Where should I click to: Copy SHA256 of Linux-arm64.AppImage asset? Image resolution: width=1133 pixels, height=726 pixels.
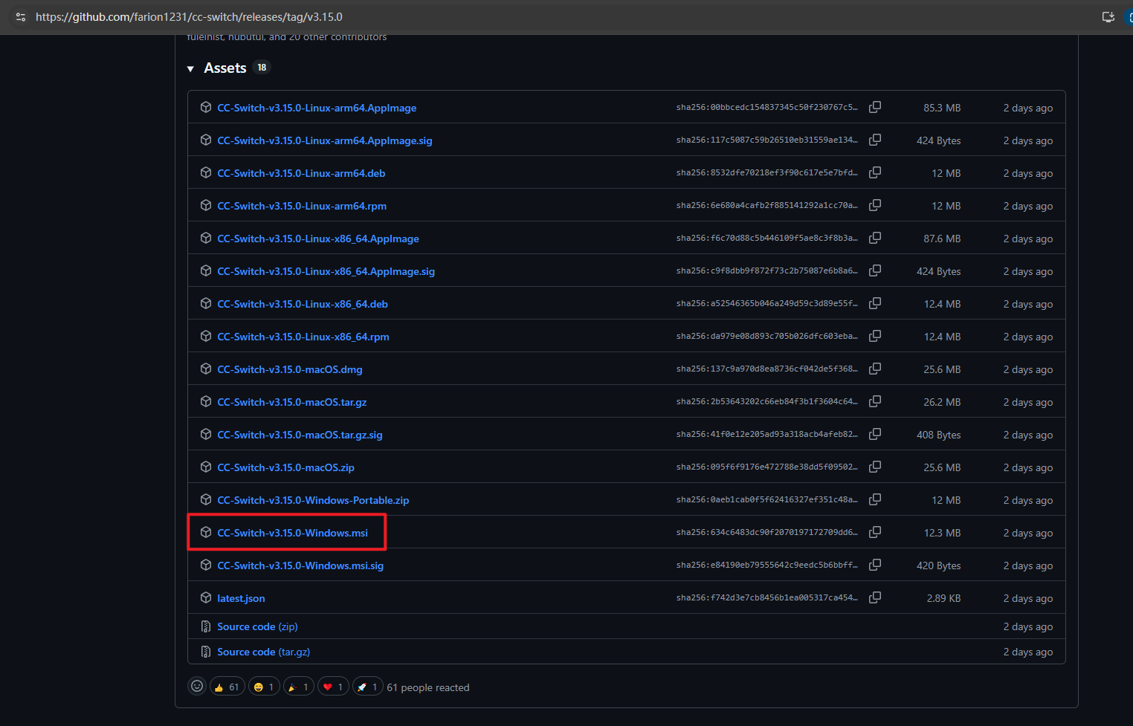tap(875, 107)
